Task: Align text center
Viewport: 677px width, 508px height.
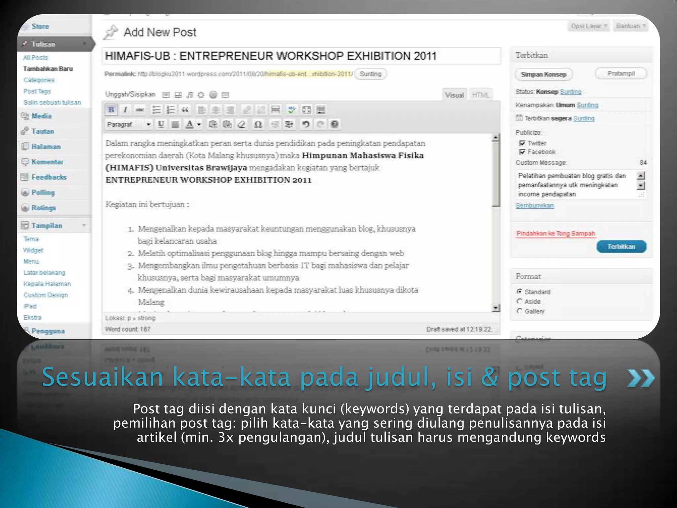Action: pos(216,109)
